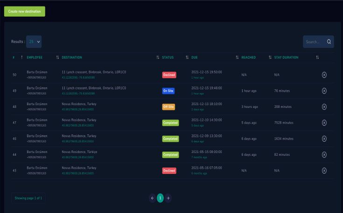Go to next page arrow
Screen dimensions: 343x213
click(168, 198)
